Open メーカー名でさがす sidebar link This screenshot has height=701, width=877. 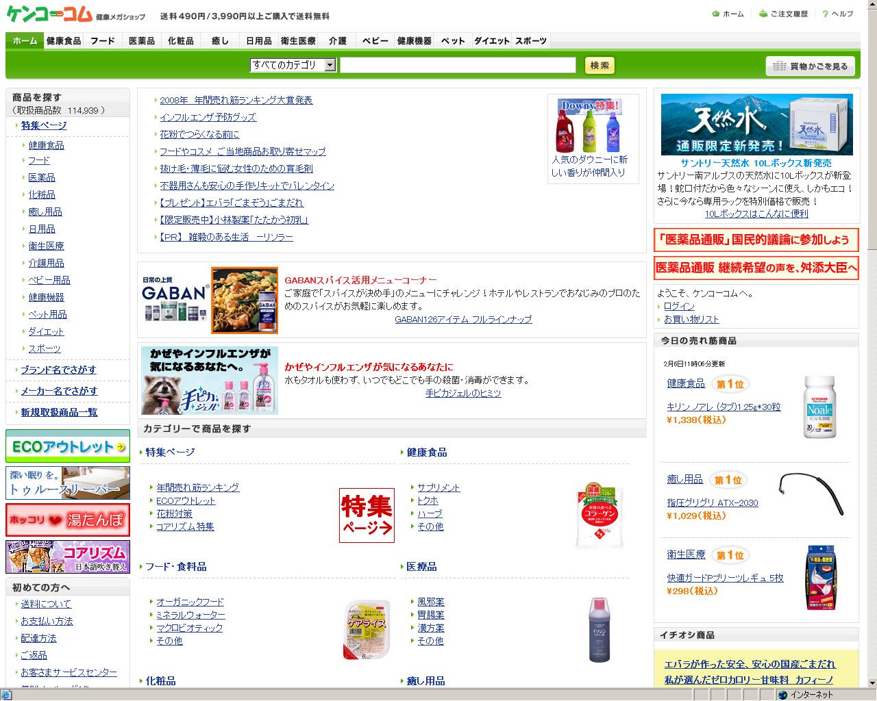(59, 391)
